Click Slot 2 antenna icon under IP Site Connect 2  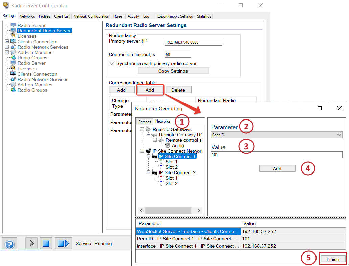161,183
